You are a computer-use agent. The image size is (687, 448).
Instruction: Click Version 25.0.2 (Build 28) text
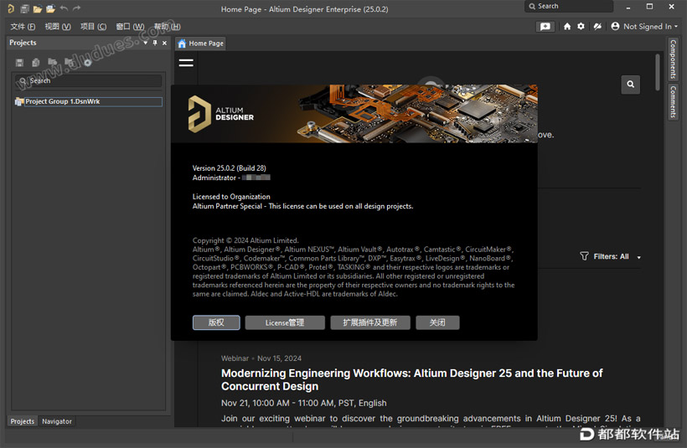[x=230, y=168]
